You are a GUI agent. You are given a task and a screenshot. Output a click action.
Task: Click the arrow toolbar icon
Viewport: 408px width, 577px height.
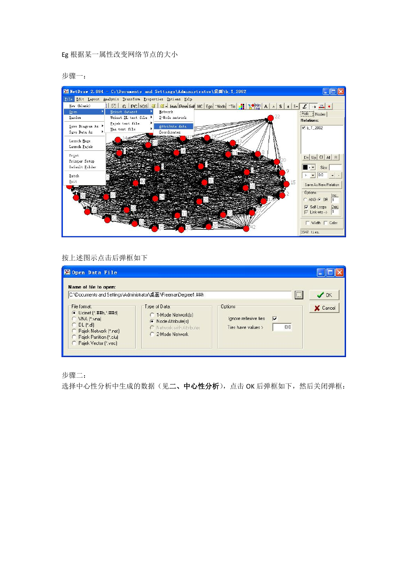(314, 106)
